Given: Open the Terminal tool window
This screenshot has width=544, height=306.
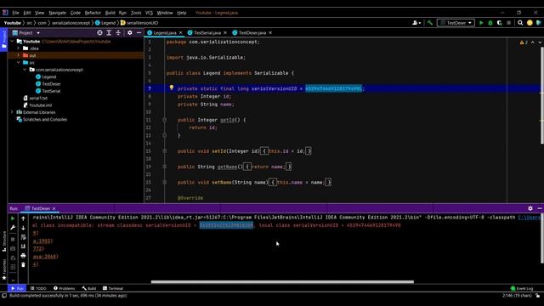Looking at the screenshot, I should point(113,288).
